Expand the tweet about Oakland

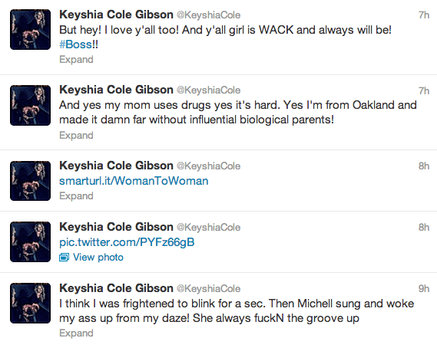coord(76,135)
